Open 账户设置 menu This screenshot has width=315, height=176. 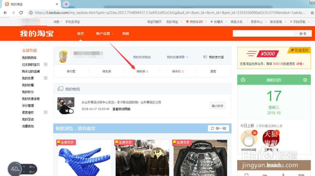pos(105,33)
